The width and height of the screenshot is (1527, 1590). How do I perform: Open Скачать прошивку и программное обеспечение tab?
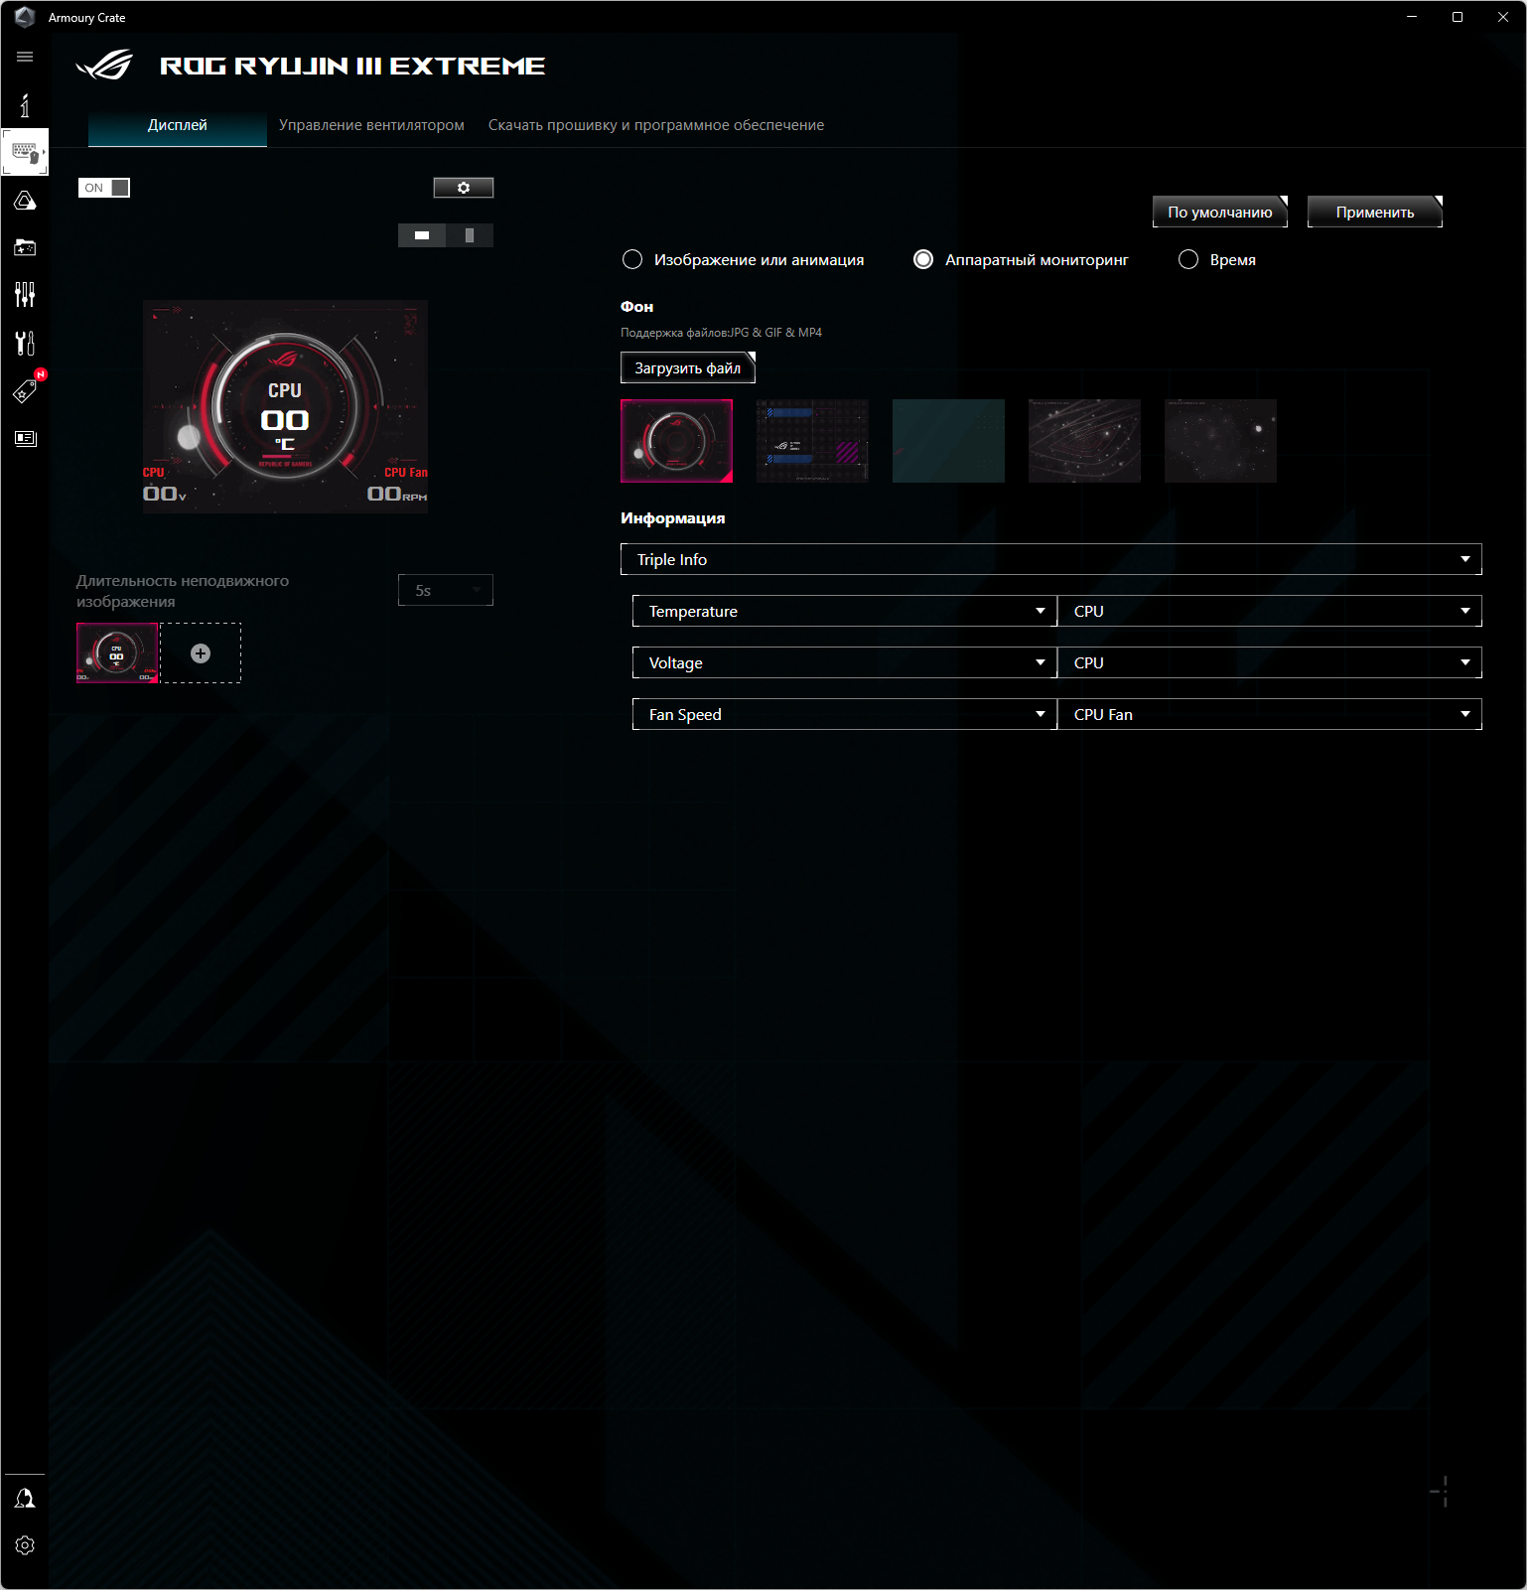point(656,125)
